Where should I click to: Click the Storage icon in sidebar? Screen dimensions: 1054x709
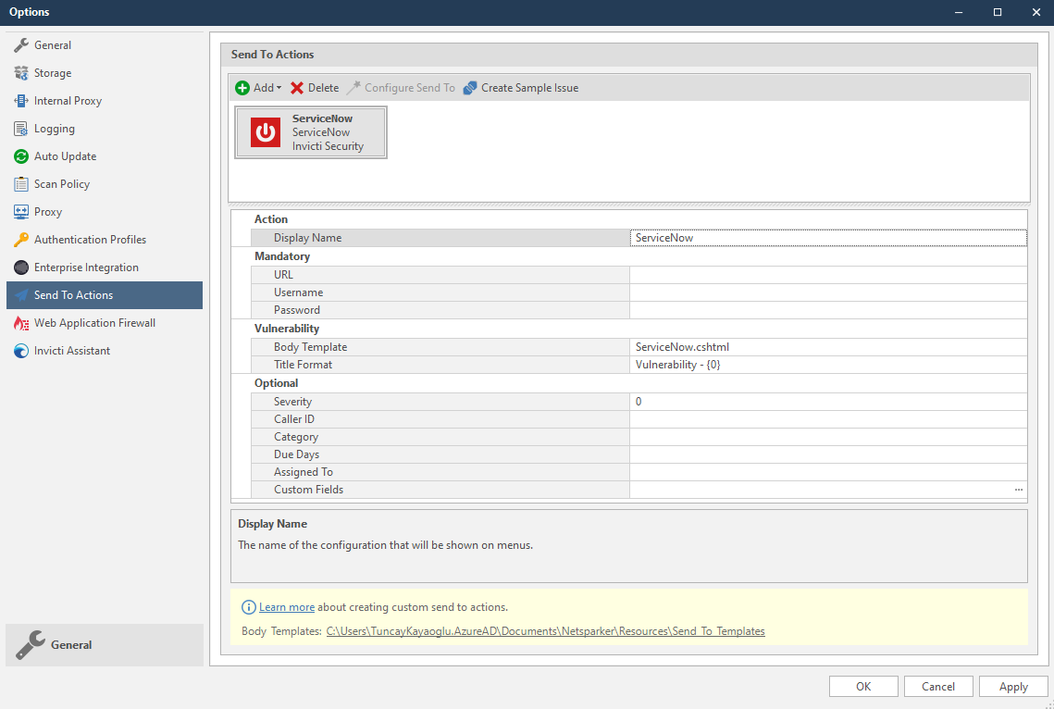click(x=21, y=73)
